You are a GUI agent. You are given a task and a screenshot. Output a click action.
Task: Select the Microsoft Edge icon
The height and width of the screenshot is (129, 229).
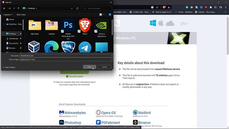pyautogui.click(x=52, y=47)
